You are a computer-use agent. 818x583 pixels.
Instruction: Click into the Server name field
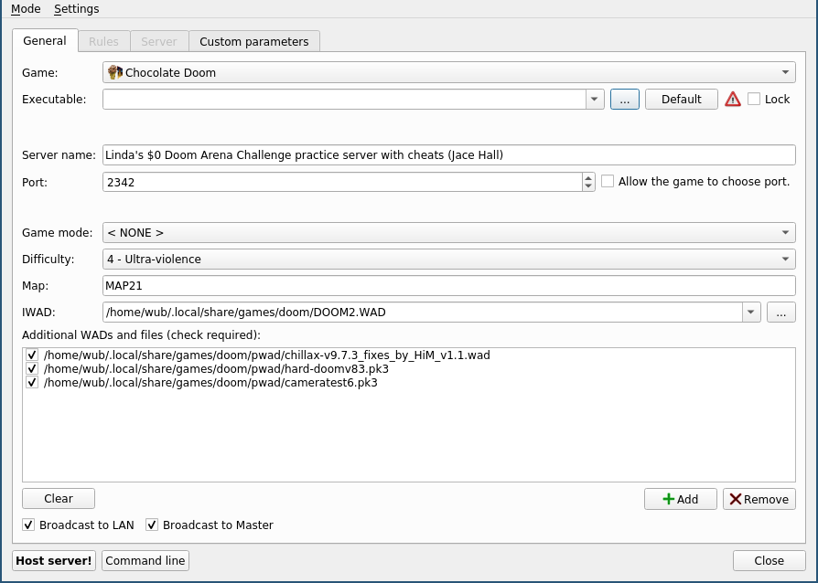coord(448,155)
